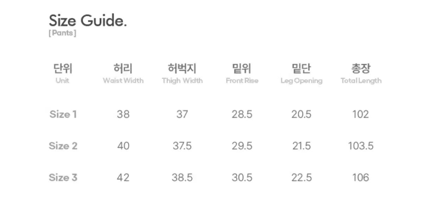Select the Unit column header
Screen dimensions: 422x199
tap(63, 73)
